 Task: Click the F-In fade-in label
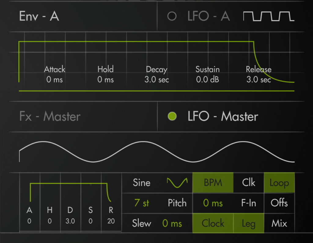[249, 203]
